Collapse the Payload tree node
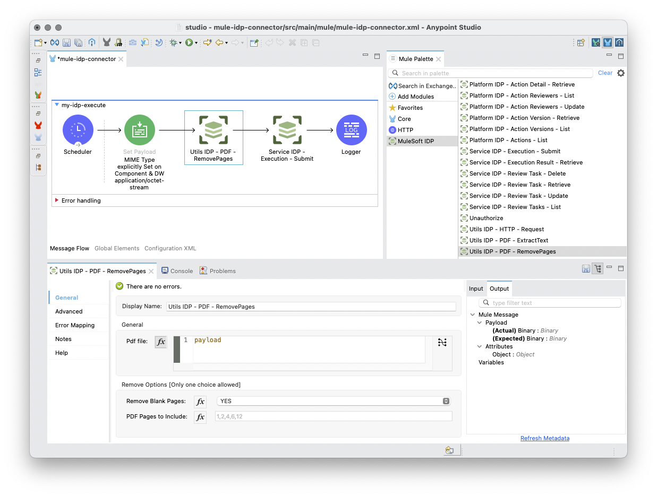The height and width of the screenshot is (497, 657). coord(480,322)
